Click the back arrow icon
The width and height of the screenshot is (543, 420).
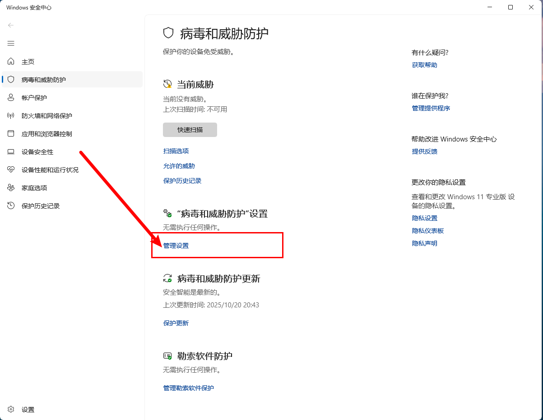[x=11, y=25]
